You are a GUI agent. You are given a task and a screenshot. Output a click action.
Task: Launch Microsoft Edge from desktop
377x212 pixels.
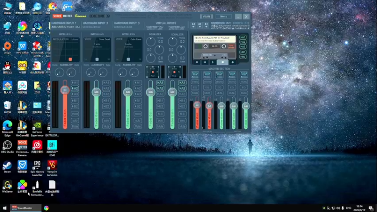[x=8, y=129]
